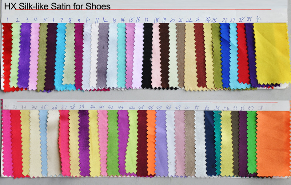Pick the navy blue swatch number 52

pos(211,143)
